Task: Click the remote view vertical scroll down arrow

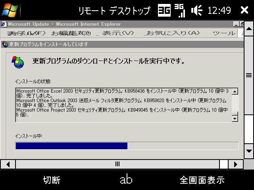Action: (249, 151)
